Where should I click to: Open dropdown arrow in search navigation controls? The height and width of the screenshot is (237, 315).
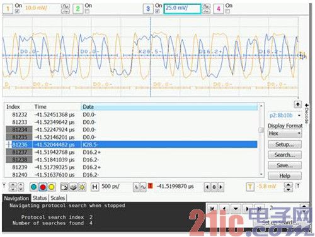tap(236, 209)
